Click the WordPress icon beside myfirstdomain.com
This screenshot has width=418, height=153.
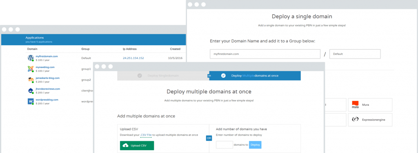[30, 58]
